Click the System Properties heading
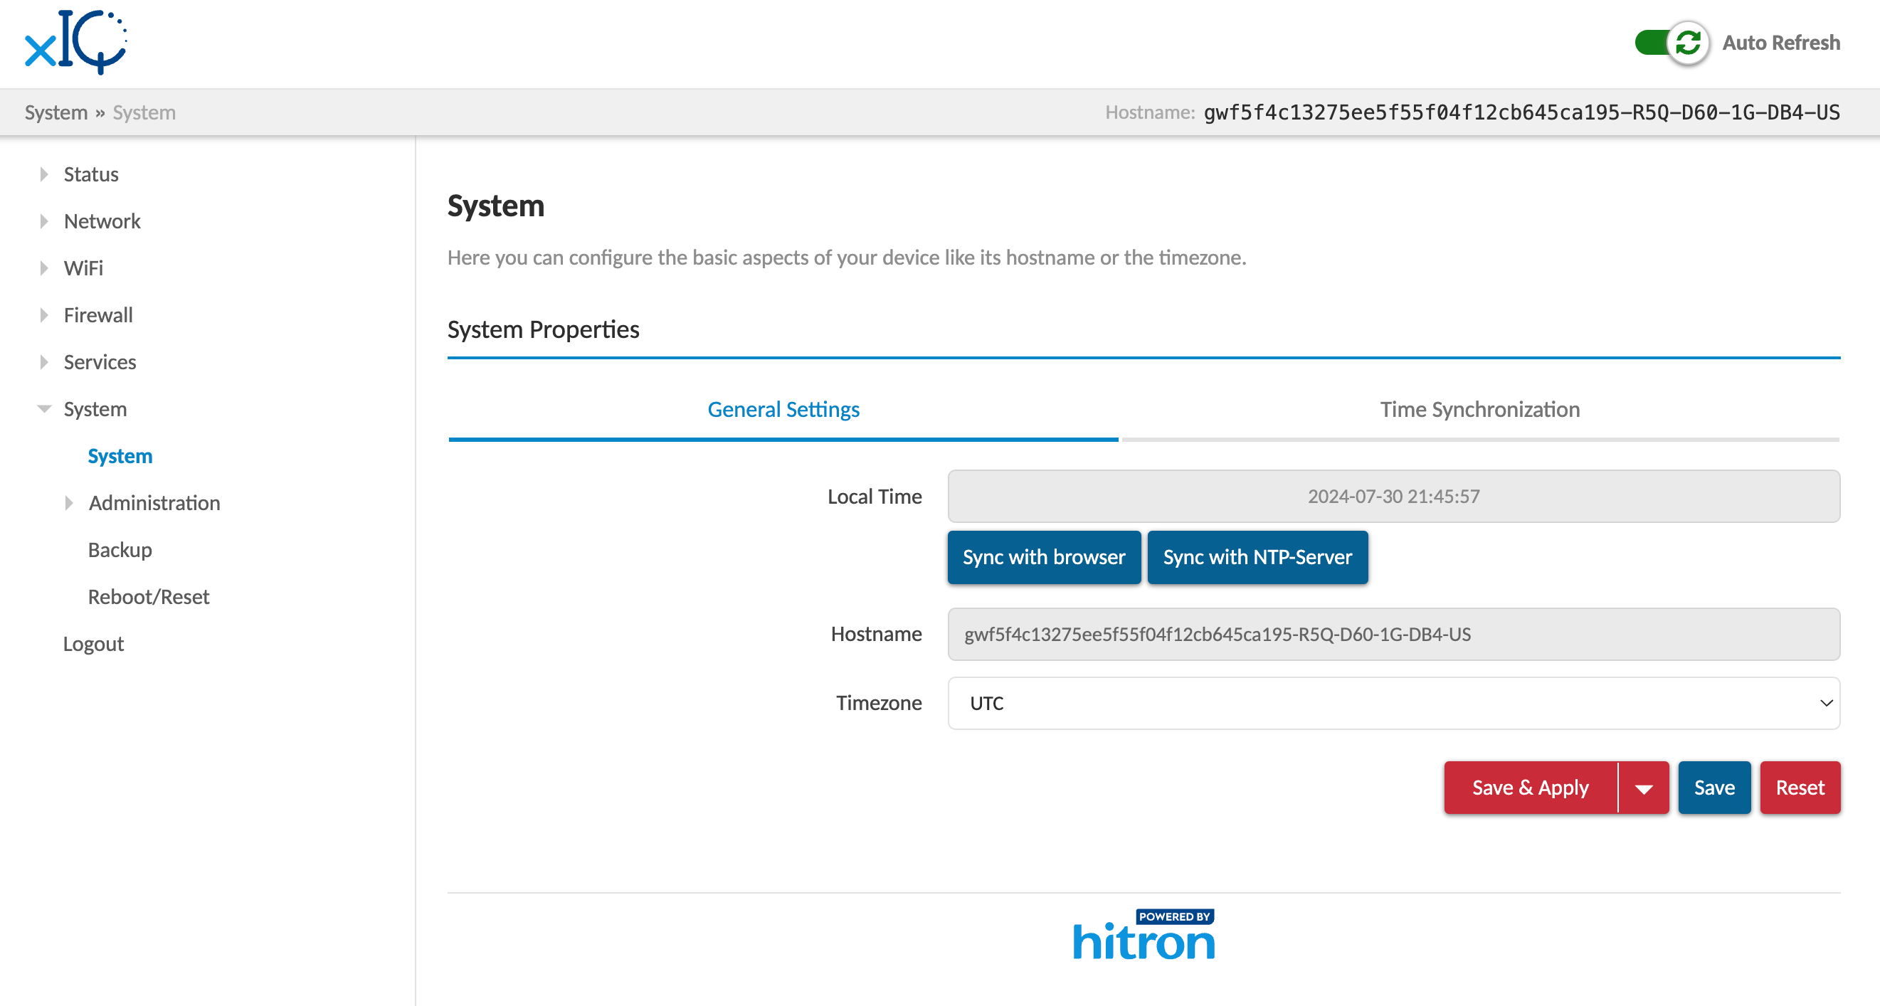This screenshot has height=1006, width=1880. 543,329
